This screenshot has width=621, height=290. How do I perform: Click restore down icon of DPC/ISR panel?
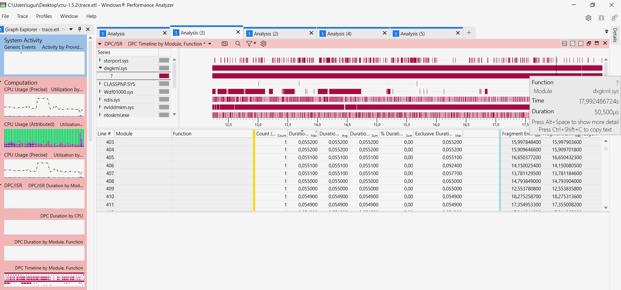click(x=589, y=43)
